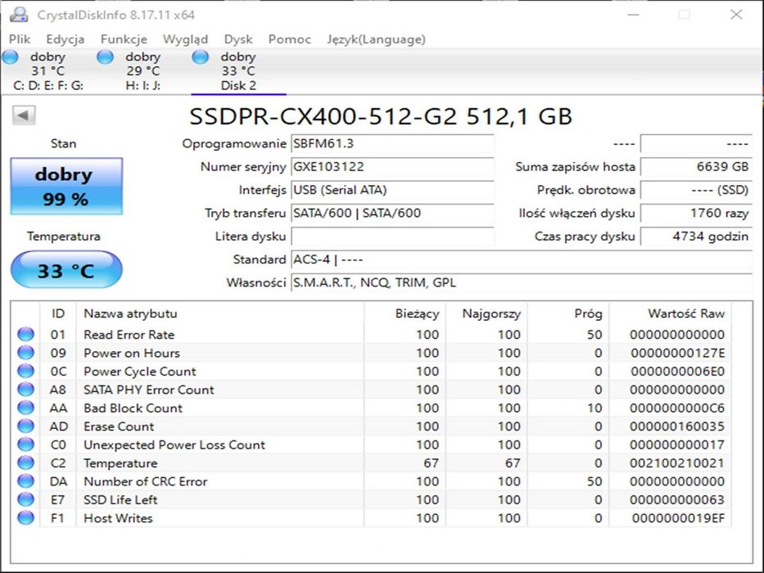Click the 33 °C temperature button
The height and width of the screenshot is (573, 764).
point(66,269)
